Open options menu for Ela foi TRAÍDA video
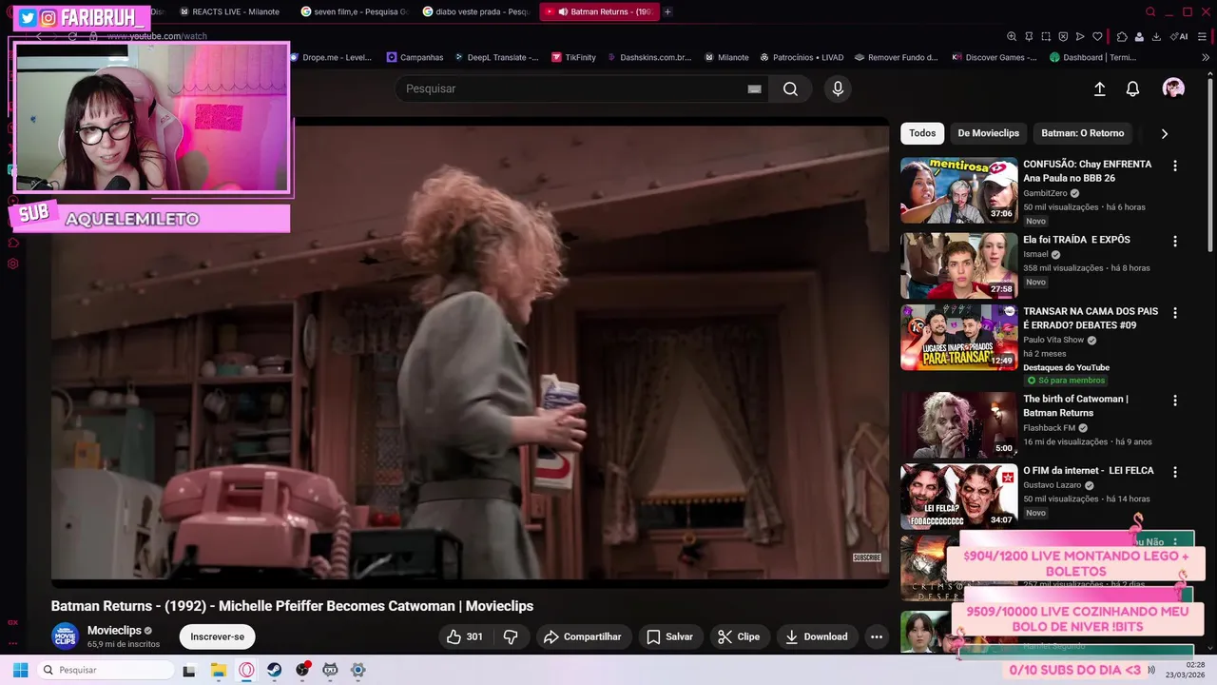The image size is (1217, 685). (1175, 242)
